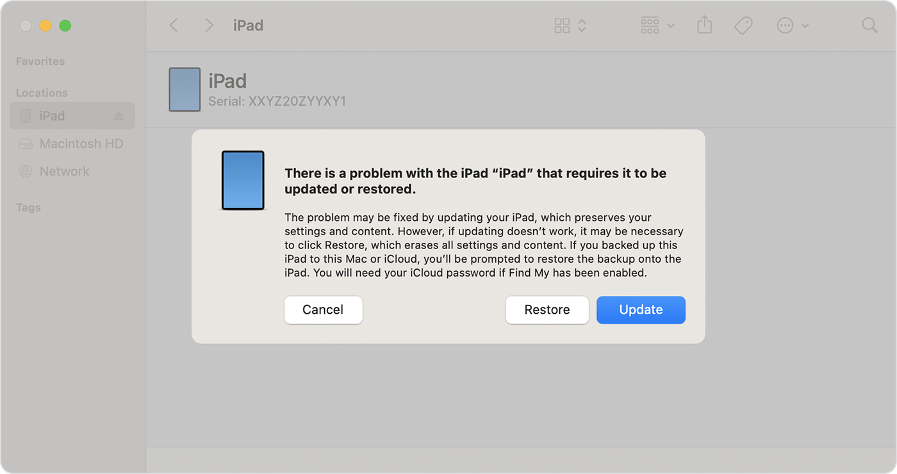The width and height of the screenshot is (897, 474).
Task: Open the view options chevron dropdown
Action: tap(581, 26)
